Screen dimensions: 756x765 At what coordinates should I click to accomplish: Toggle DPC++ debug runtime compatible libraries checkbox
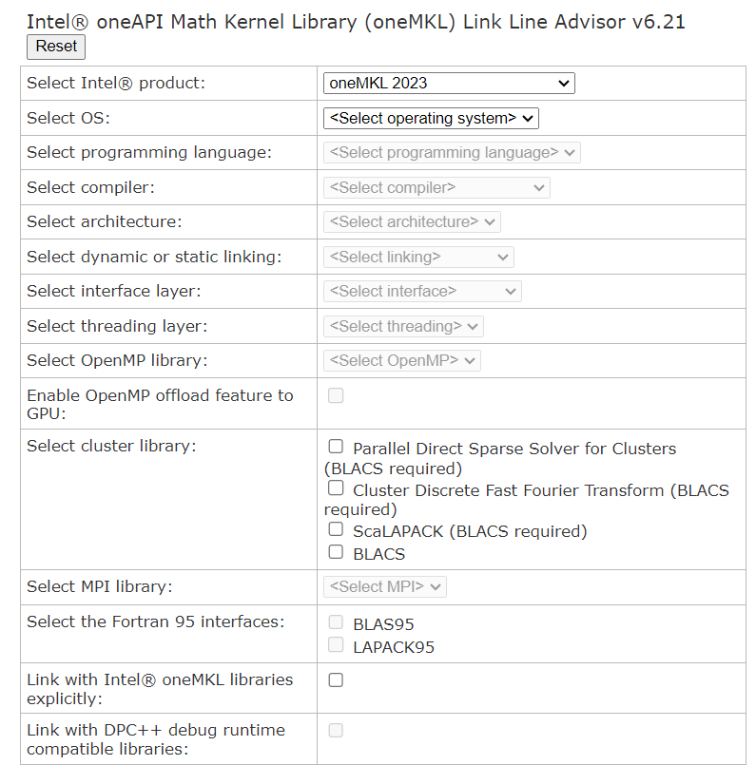[x=336, y=731]
